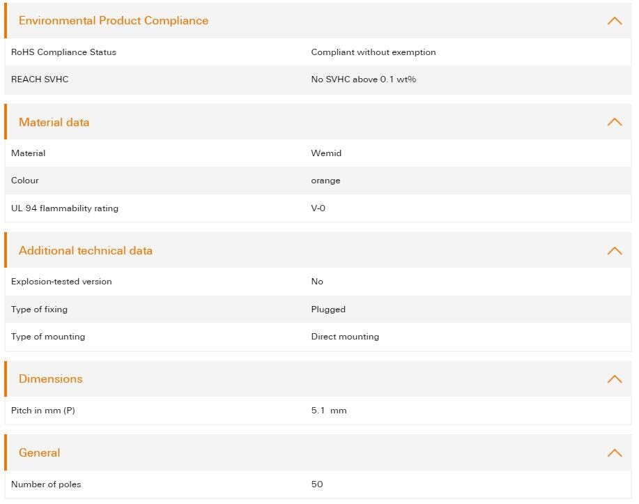Click the Explosion-tested version label
The image size is (639, 504).
[61, 282]
